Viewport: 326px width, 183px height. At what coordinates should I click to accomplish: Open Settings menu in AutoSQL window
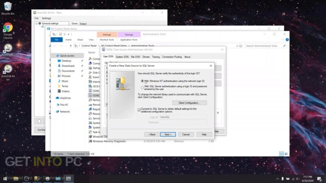pyautogui.click(x=46, y=18)
